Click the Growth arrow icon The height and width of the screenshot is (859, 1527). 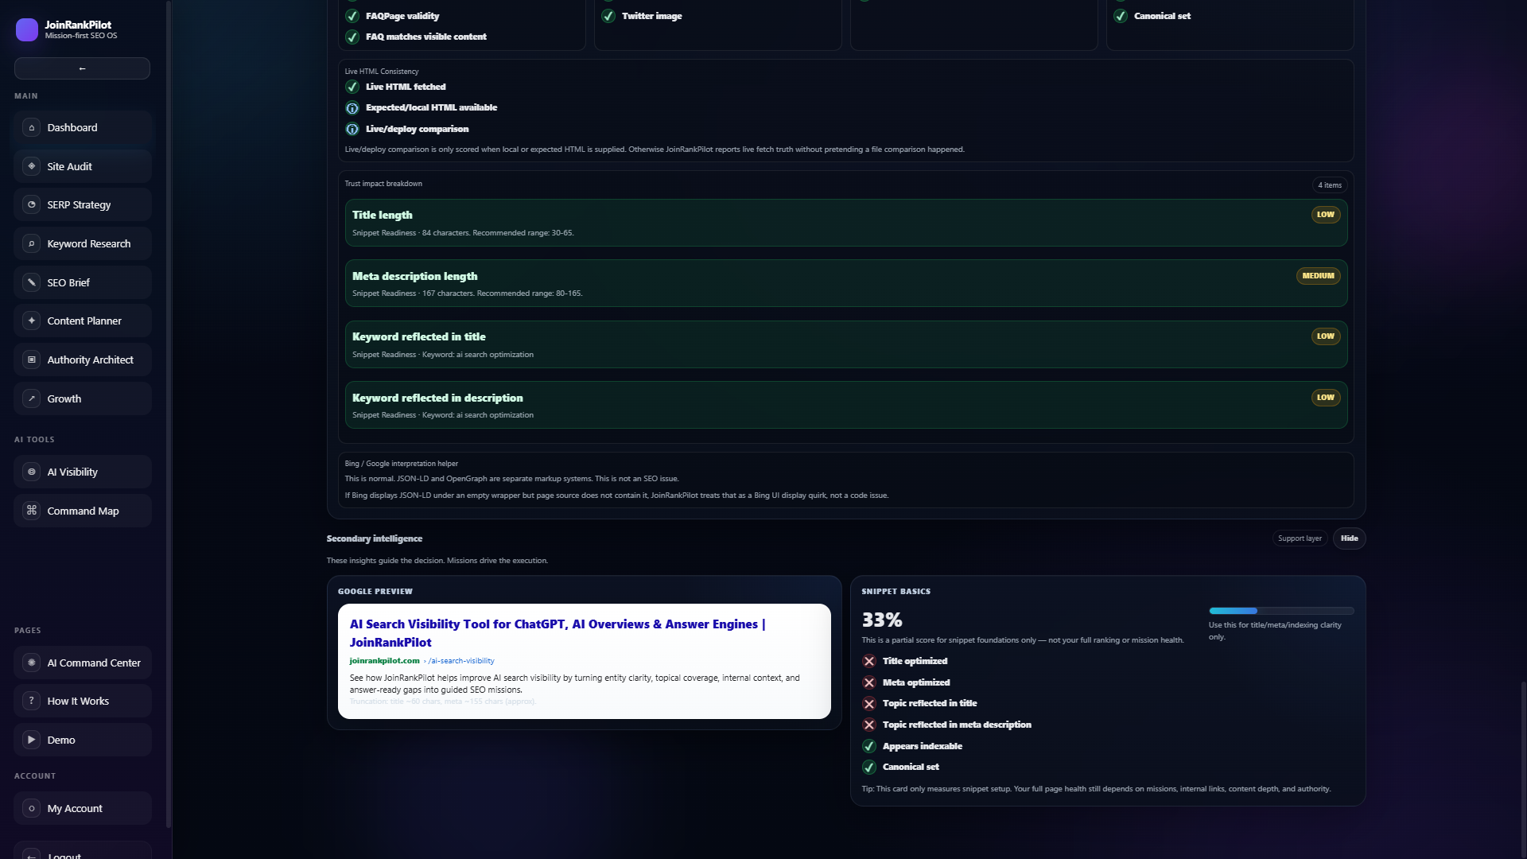point(31,398)
